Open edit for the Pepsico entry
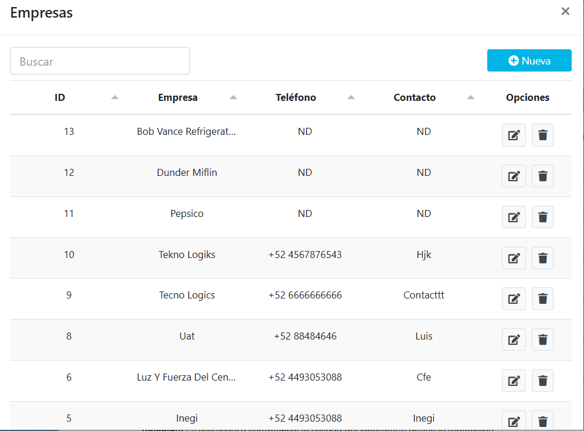 point(514,217)
